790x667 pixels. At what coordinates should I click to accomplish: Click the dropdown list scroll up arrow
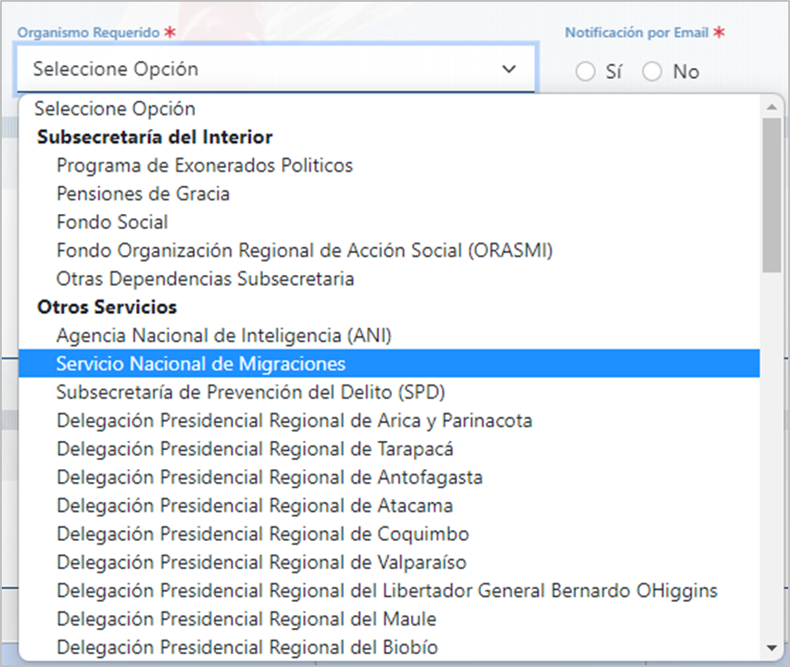772,106
